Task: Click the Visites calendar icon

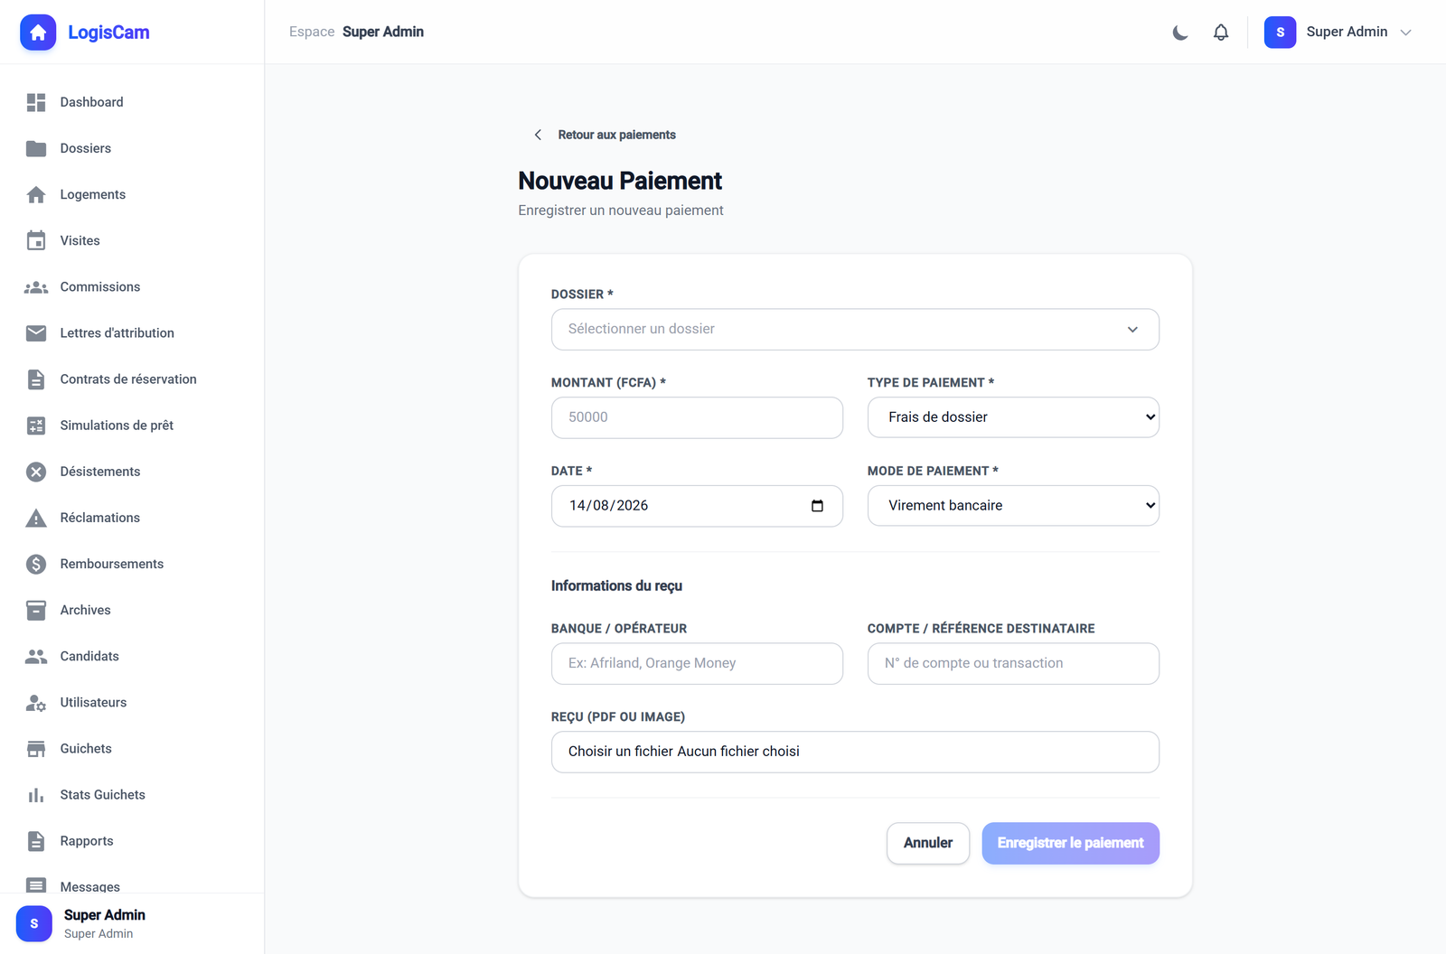Action: pos(36,240)
